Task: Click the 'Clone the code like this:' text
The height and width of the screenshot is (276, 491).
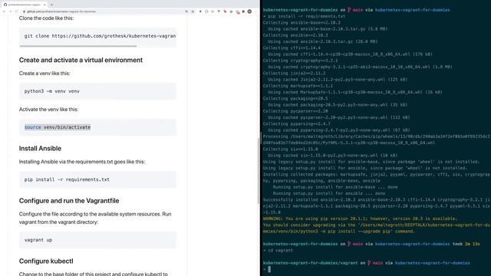Action: 46,18
